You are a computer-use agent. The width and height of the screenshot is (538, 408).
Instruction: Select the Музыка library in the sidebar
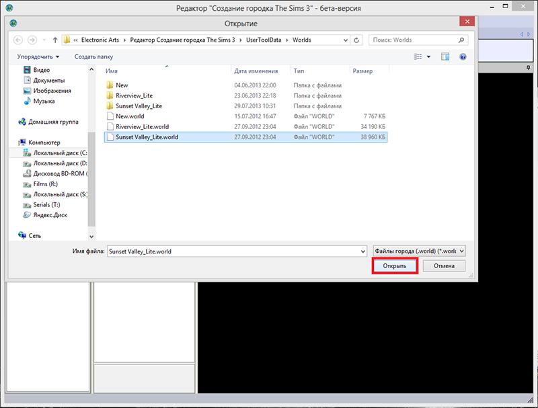[x=44, y=101]
